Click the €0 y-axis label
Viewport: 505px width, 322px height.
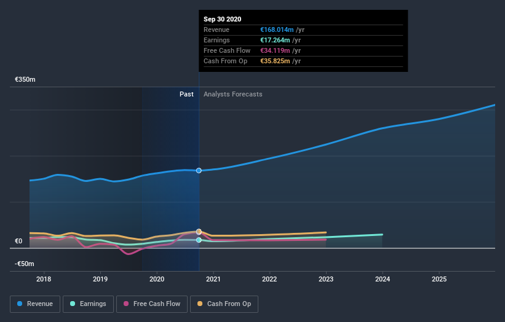click(18, 241)
